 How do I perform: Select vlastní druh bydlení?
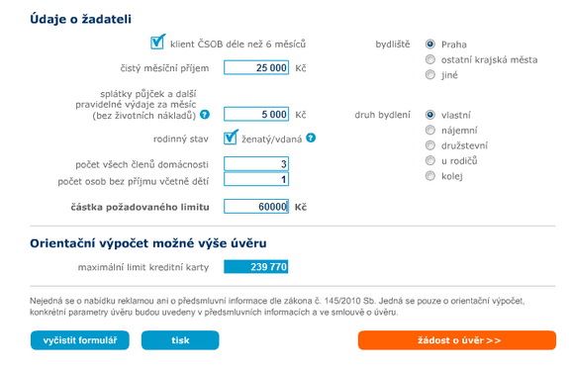point(430,115)
